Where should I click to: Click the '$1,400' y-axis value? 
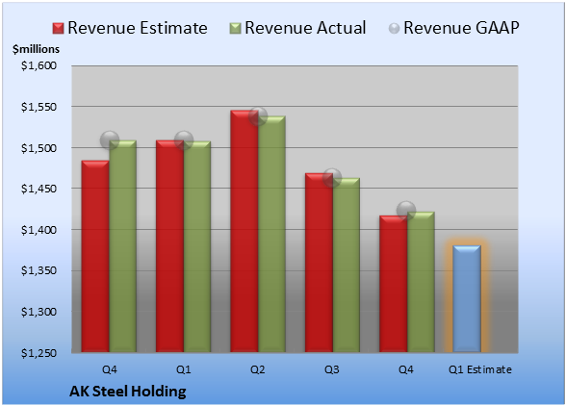tap(39, 230)
